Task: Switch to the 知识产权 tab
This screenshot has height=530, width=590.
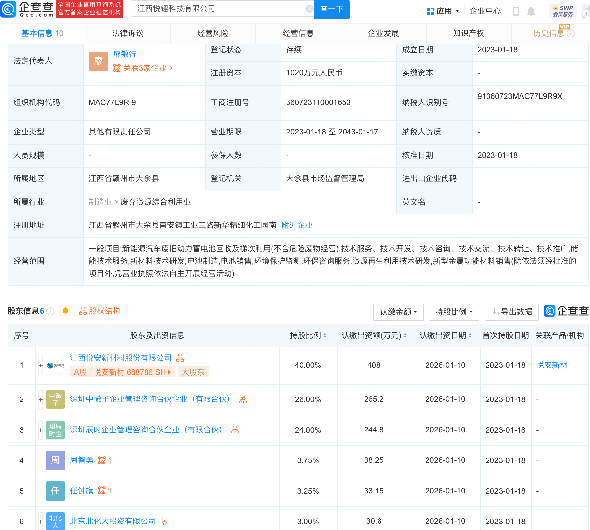Action: 468,33
